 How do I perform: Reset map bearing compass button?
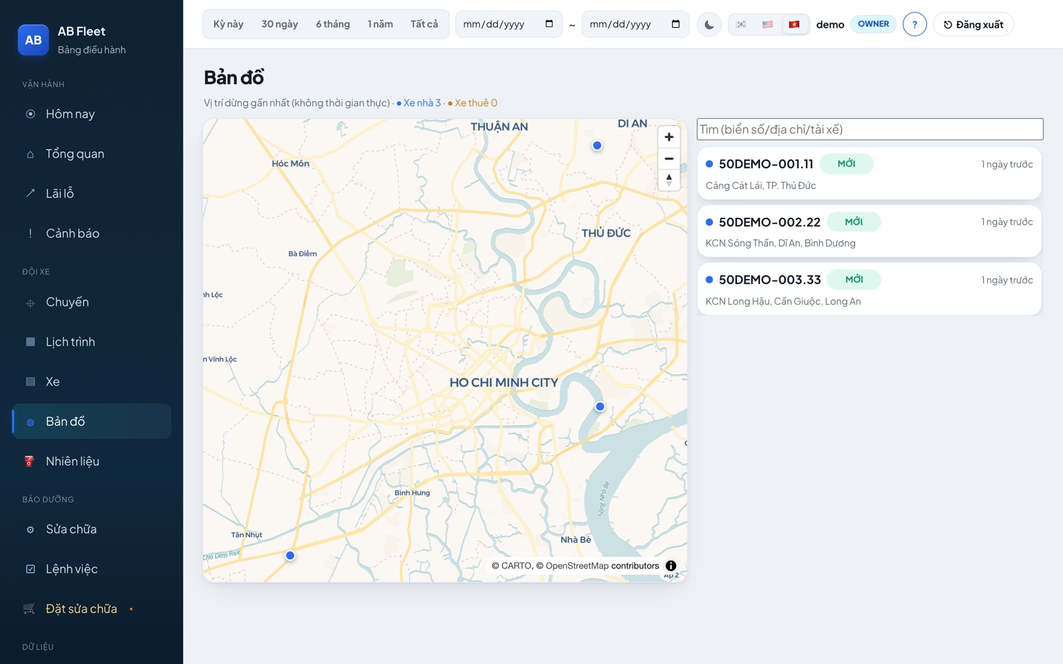[669, 180]
